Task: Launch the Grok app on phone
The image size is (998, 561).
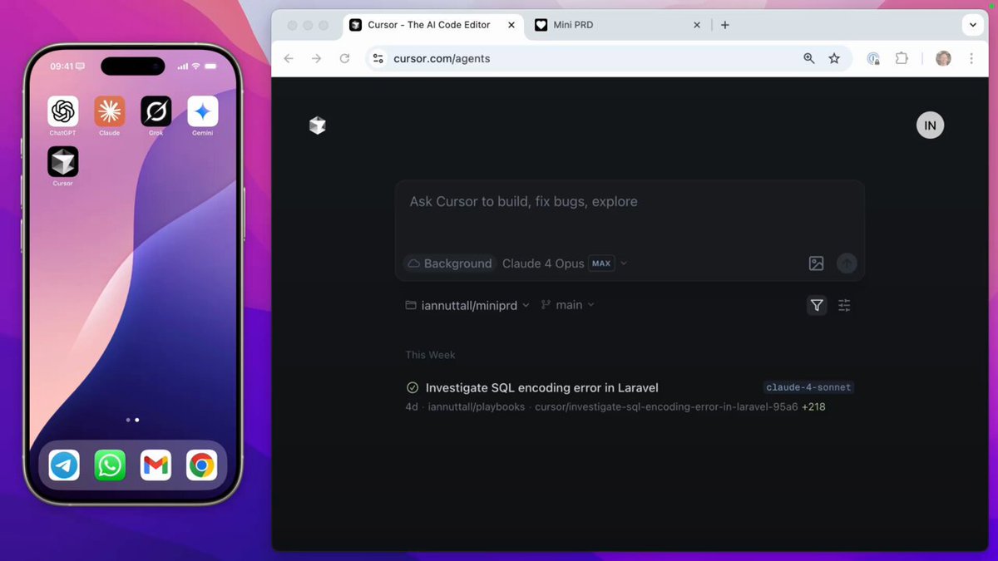Action: point(156,111)
